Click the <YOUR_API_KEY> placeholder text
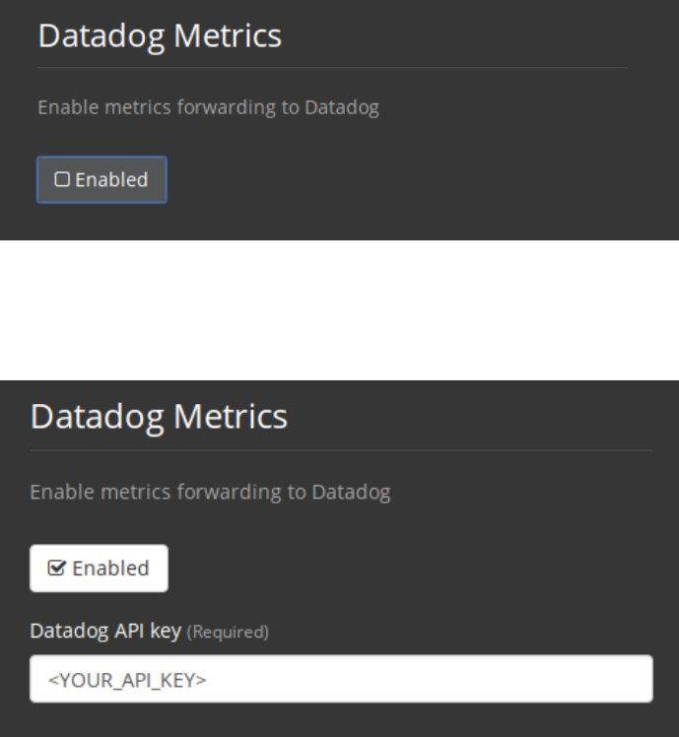 pos(102,679)
